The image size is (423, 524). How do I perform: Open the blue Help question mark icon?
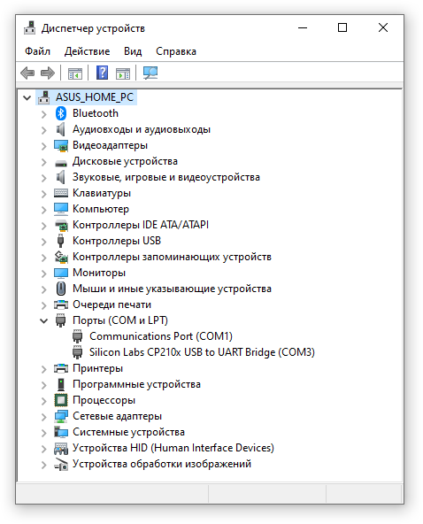click(103, 73)
